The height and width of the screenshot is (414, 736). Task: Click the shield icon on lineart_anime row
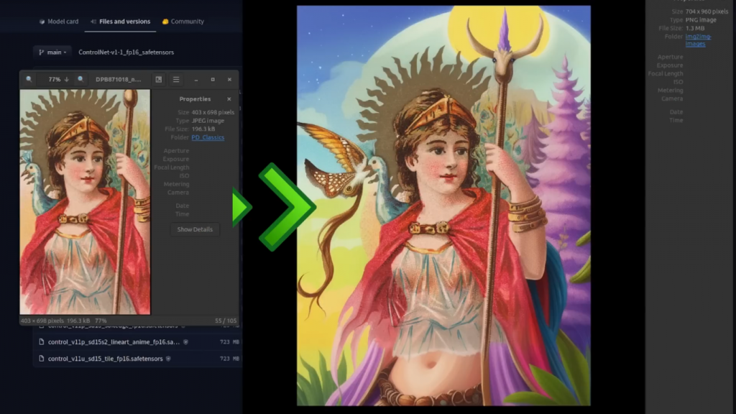(186, 342)
